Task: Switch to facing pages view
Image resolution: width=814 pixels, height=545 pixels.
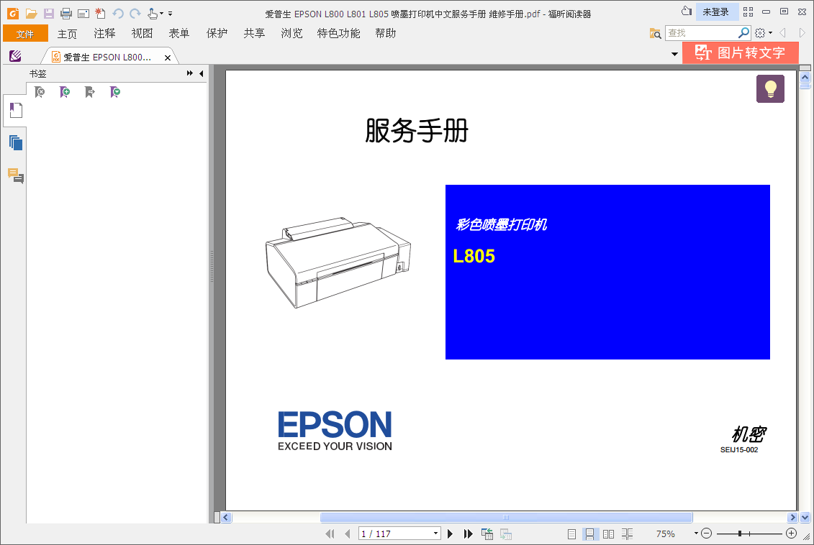Action: pos(608,533)
